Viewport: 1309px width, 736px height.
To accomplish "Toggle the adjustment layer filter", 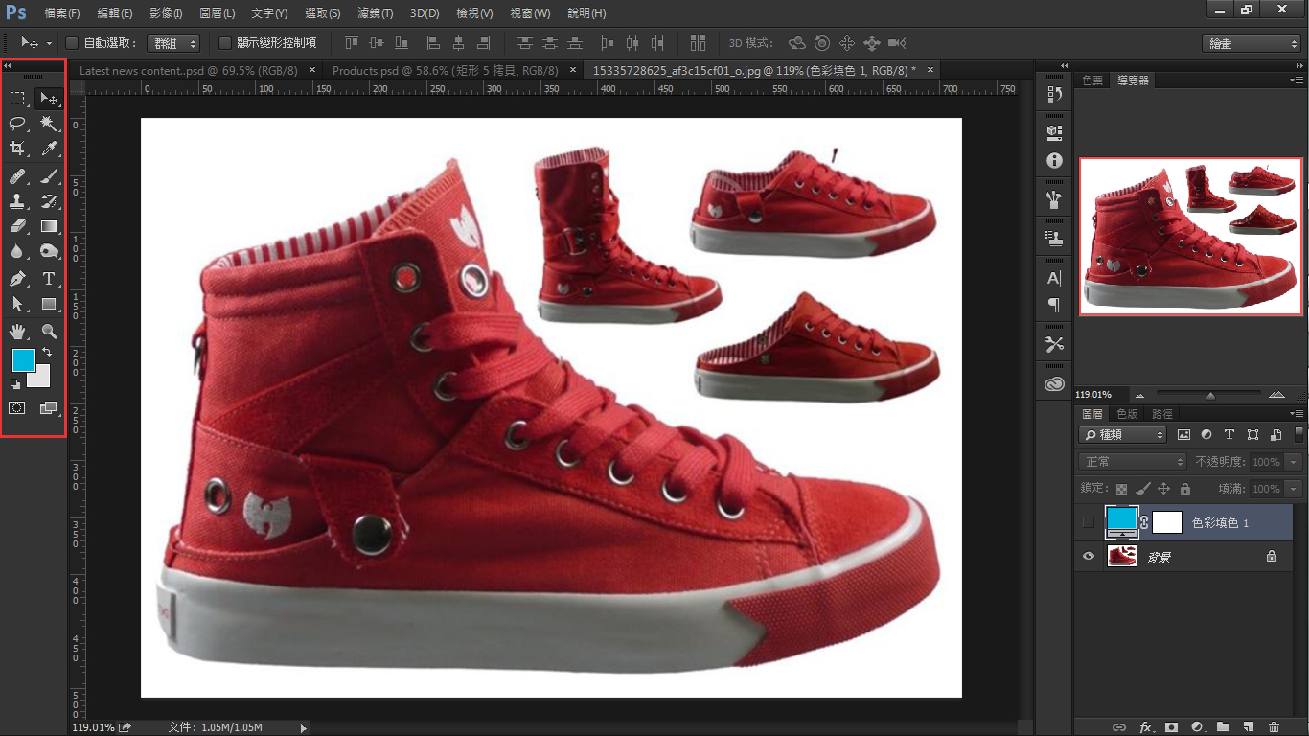I will pos(1206,435).
